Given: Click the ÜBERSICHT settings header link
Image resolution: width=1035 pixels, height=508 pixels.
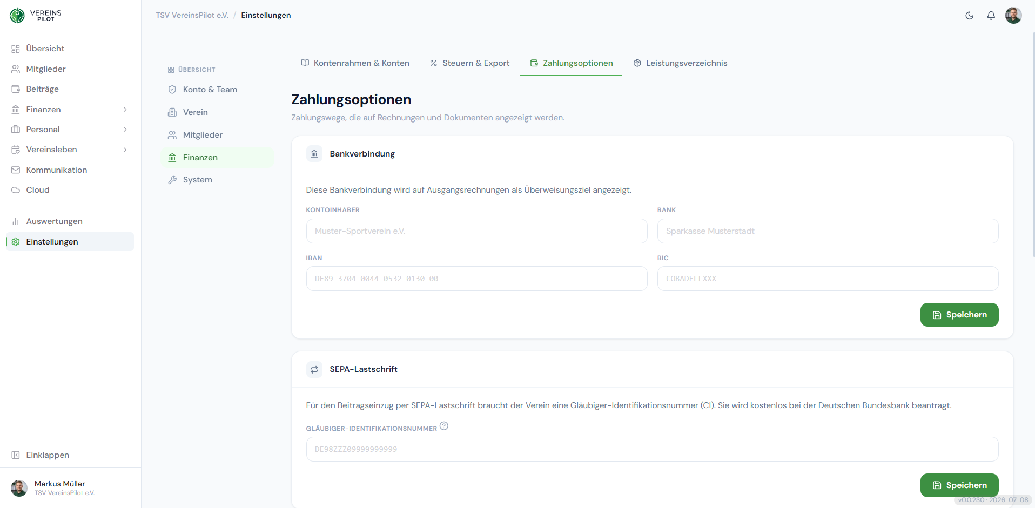Looking at the screenshot, I should pyautogui.click(x=192, y=70).
